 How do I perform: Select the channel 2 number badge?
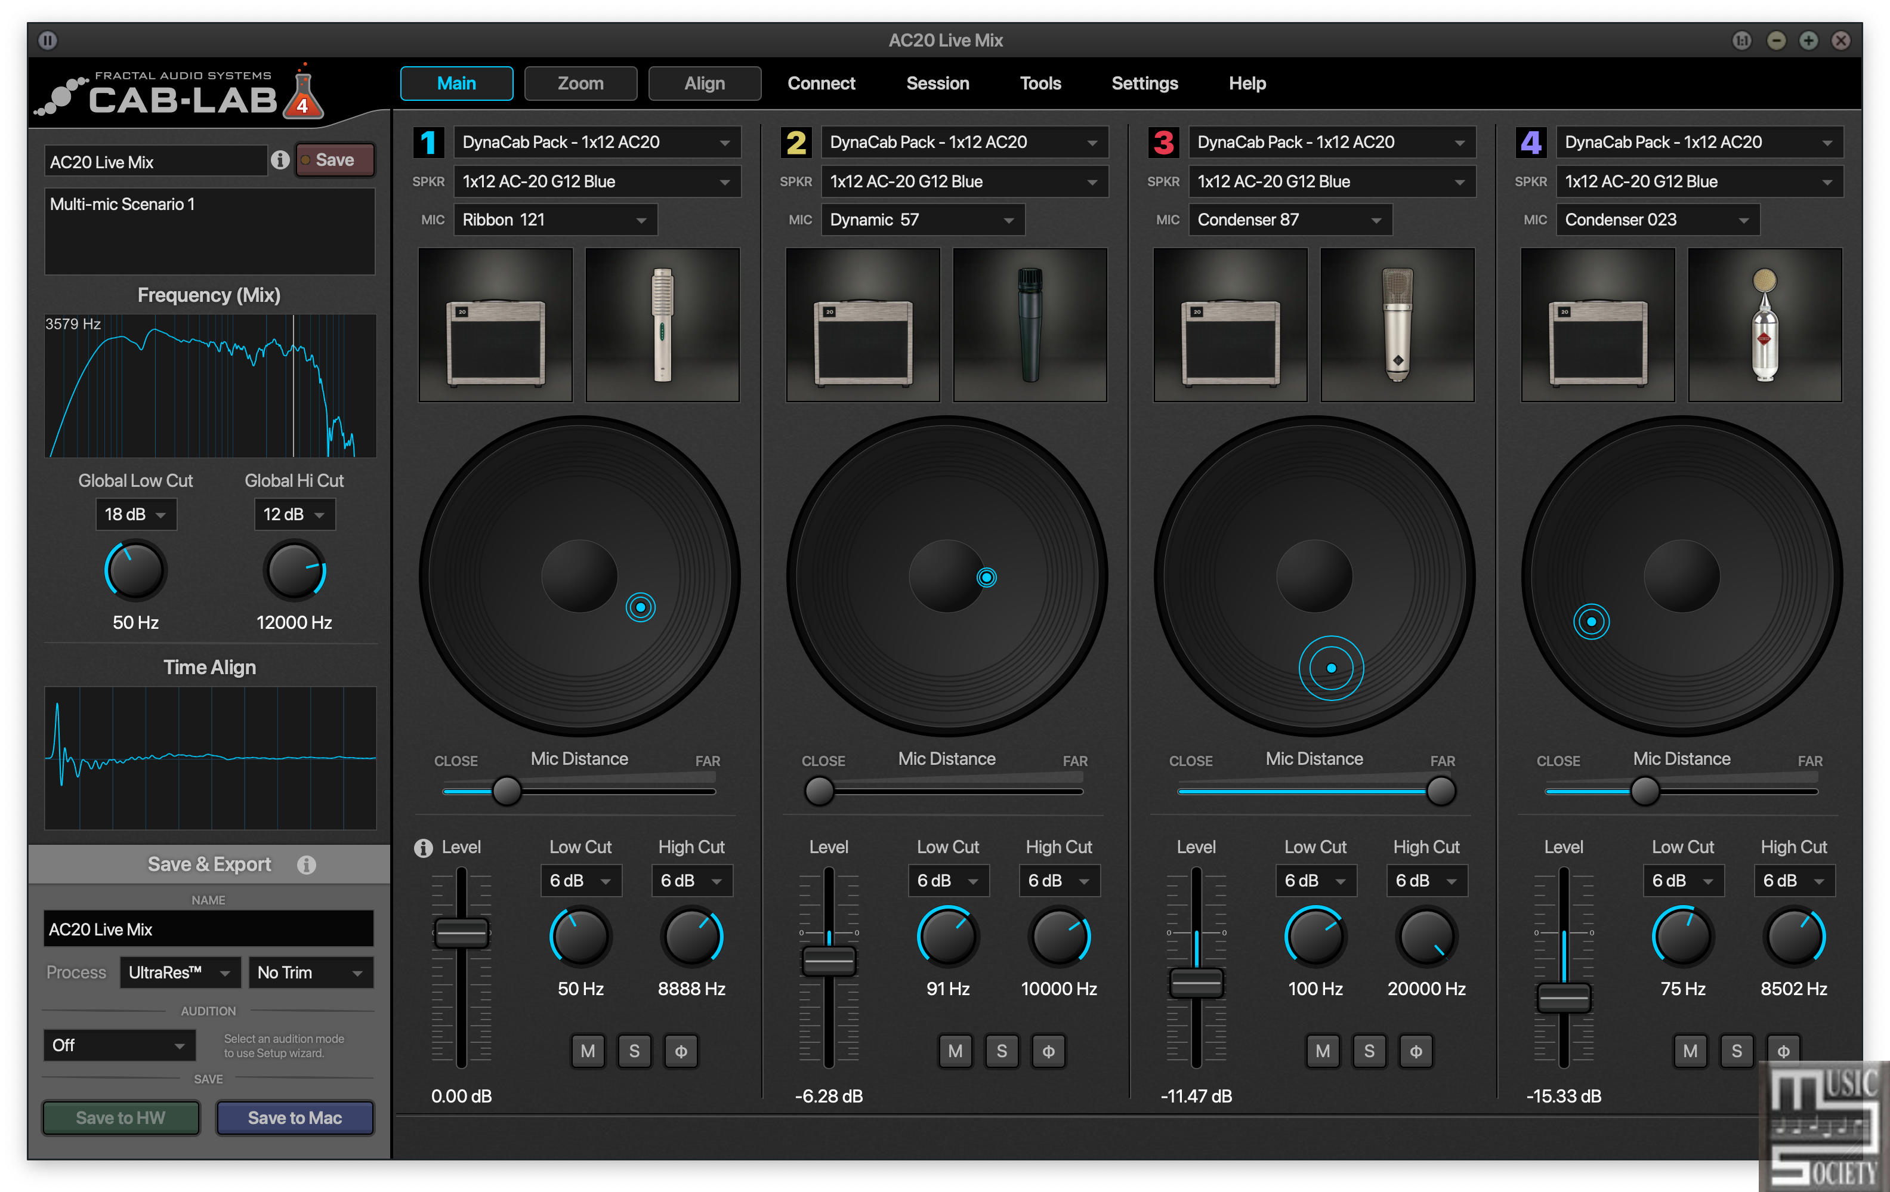pyautogui.click(x=796, y=142)
